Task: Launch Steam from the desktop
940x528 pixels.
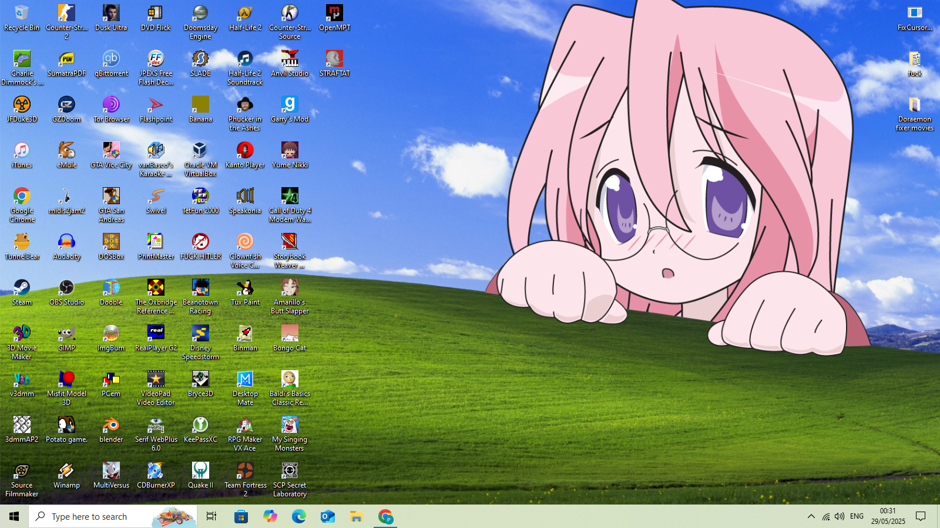Action: [x=22, y=293]
